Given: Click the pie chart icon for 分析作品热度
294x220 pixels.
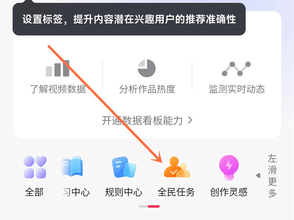Looking at the screenshot, I should [147, 68].
